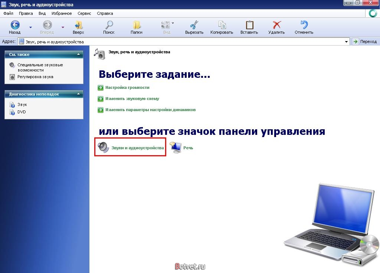Click the Звук help document icon

(12, 105)
